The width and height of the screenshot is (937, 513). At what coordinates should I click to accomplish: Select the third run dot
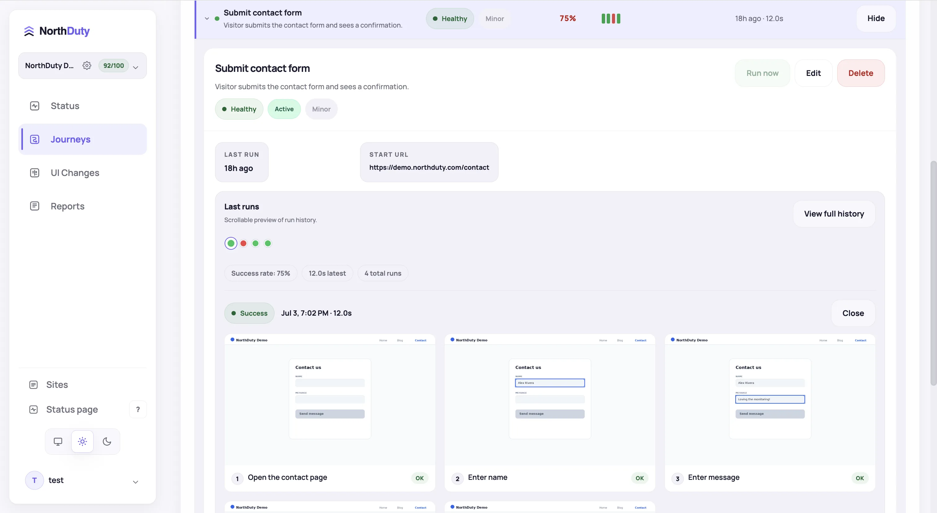255,243
